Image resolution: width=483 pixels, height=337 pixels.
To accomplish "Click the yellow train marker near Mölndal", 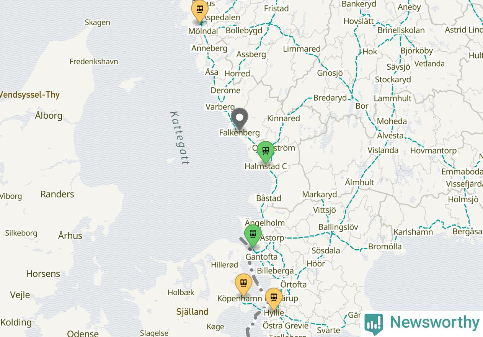I will coord(199,10).
